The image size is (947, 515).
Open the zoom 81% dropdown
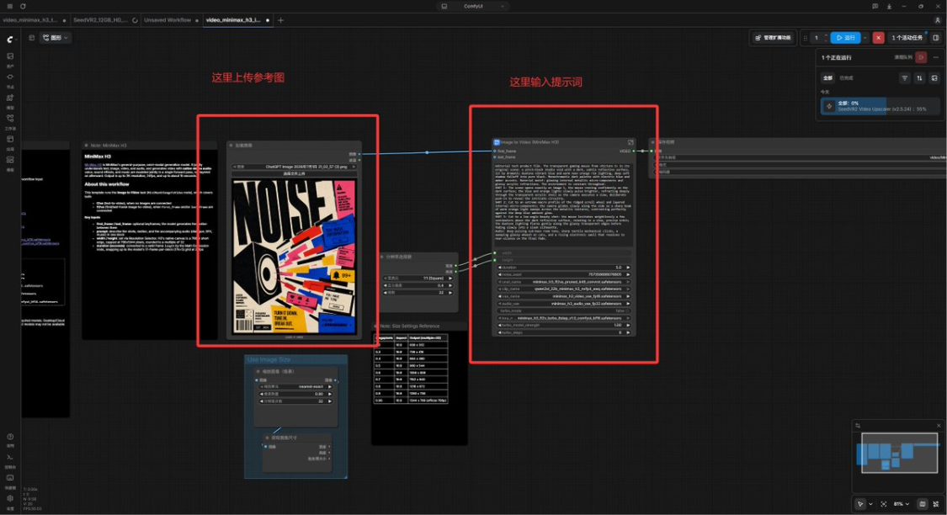pos(901,503)
